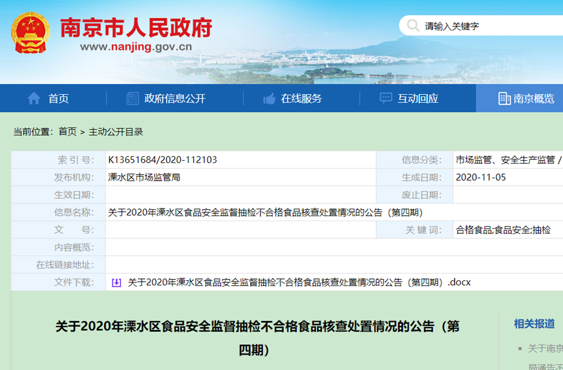Click the purple download icon beside docx file
Viewport: 563px width, 370px height.
[117, 283]
